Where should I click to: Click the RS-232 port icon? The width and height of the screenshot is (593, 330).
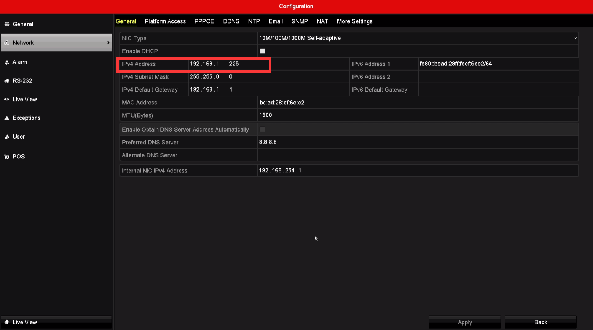(7, 81)
